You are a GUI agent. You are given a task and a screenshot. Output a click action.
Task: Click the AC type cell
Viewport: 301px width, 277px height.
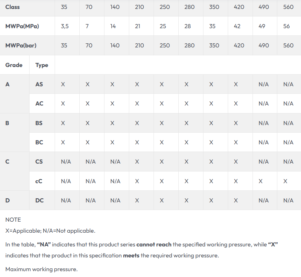point(39,103)
